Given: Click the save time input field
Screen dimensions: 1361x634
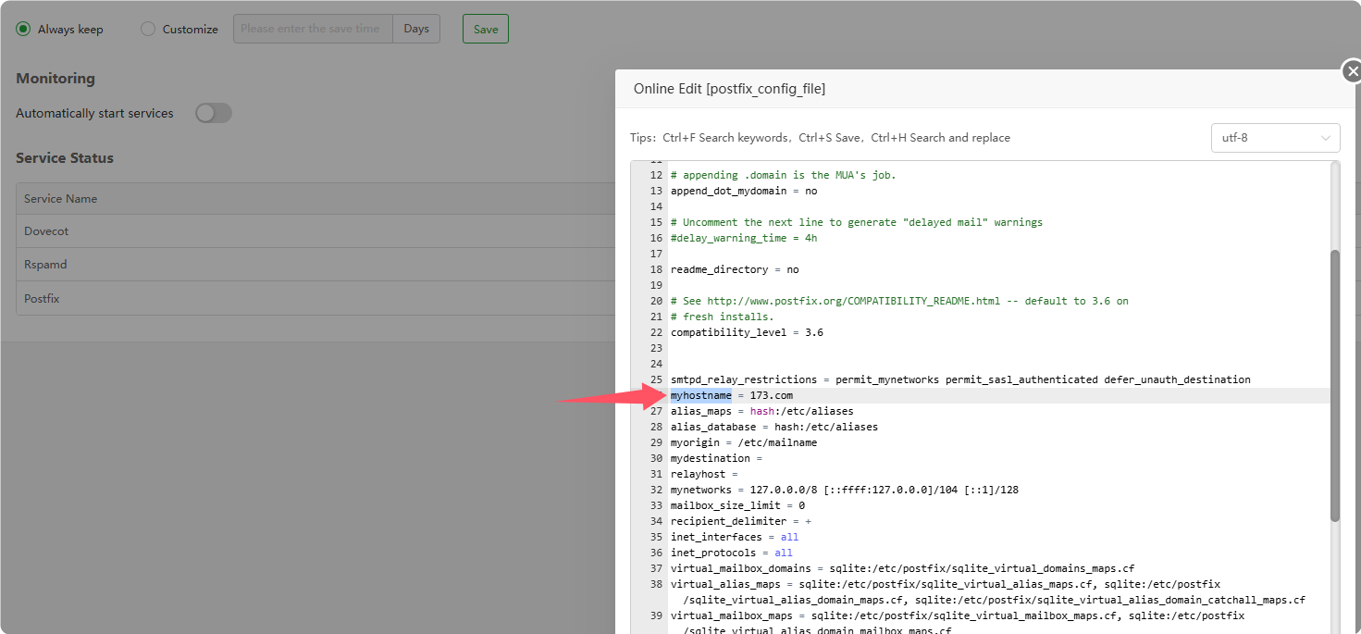Looking at the screenshot, I should (313, 29).
